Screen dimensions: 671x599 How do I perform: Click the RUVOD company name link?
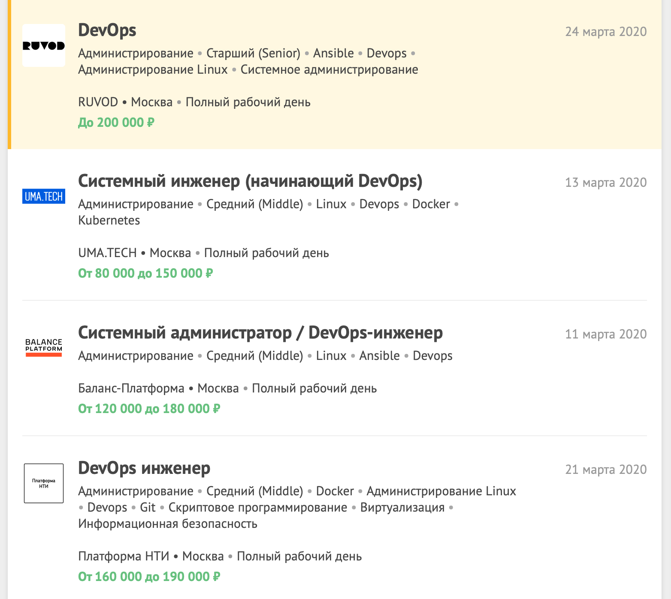98,102
